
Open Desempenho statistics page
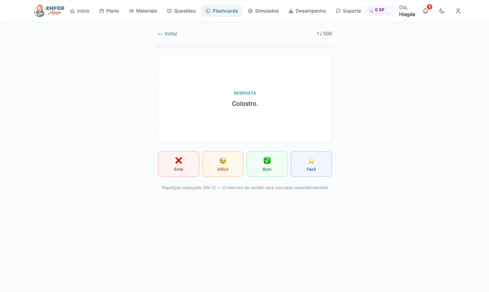(x=307, y=11)
